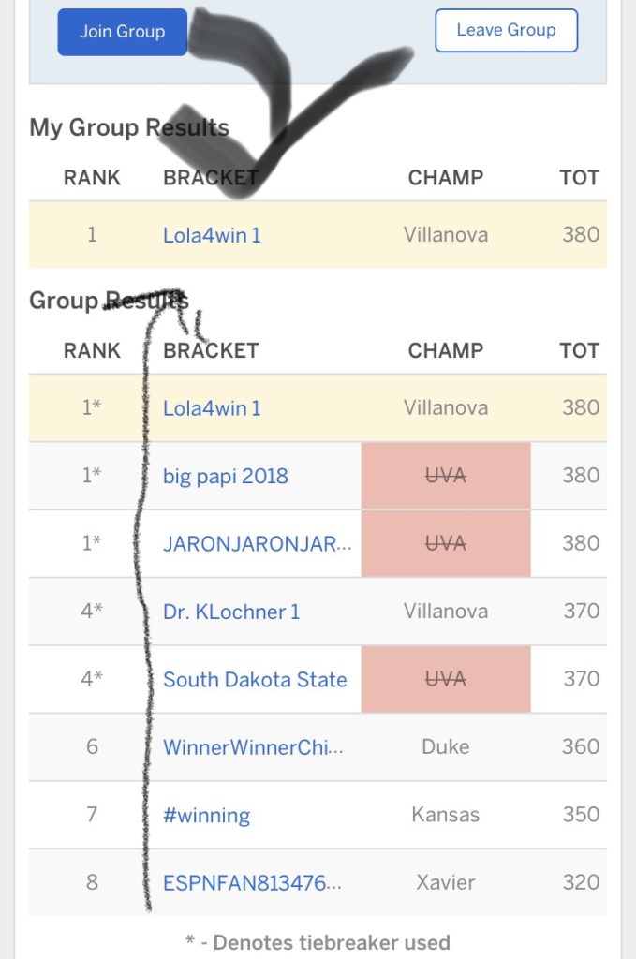Image resolution: width=636 pixels, height=959 pixels.
Task: Open the ESPNFAN813476... bracket
Action: click(x=252, y=882)
